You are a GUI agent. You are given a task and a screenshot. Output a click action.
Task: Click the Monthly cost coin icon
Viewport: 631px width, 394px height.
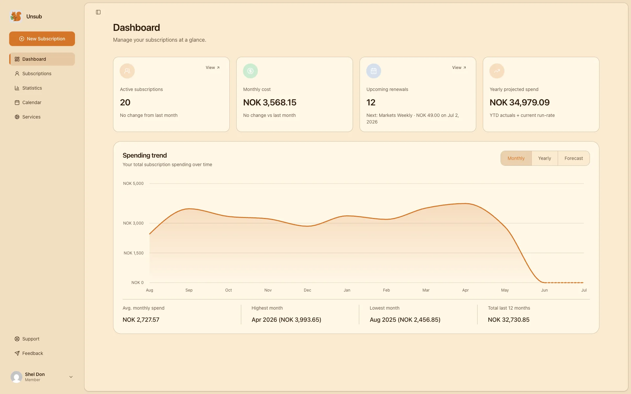coord(250,71)
